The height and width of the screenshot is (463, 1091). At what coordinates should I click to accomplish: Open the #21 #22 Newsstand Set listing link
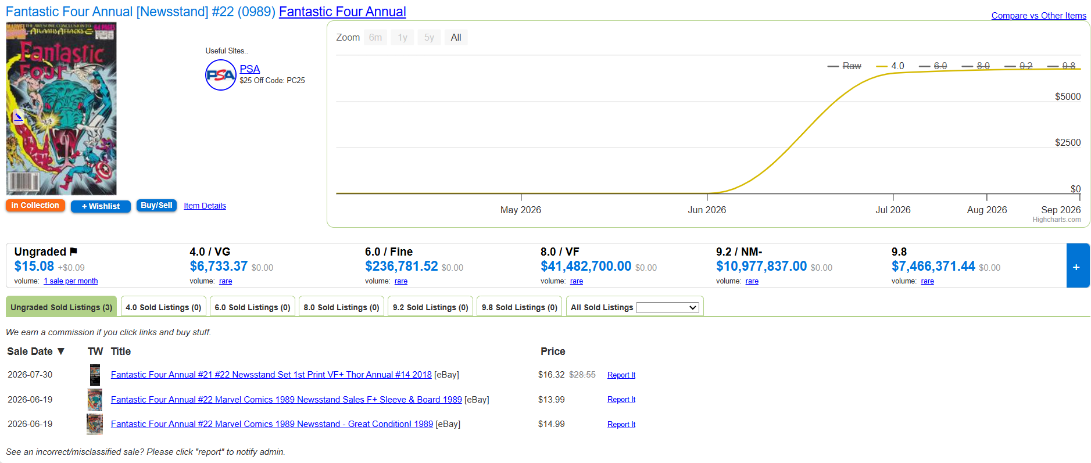click(x=271, y=375)
